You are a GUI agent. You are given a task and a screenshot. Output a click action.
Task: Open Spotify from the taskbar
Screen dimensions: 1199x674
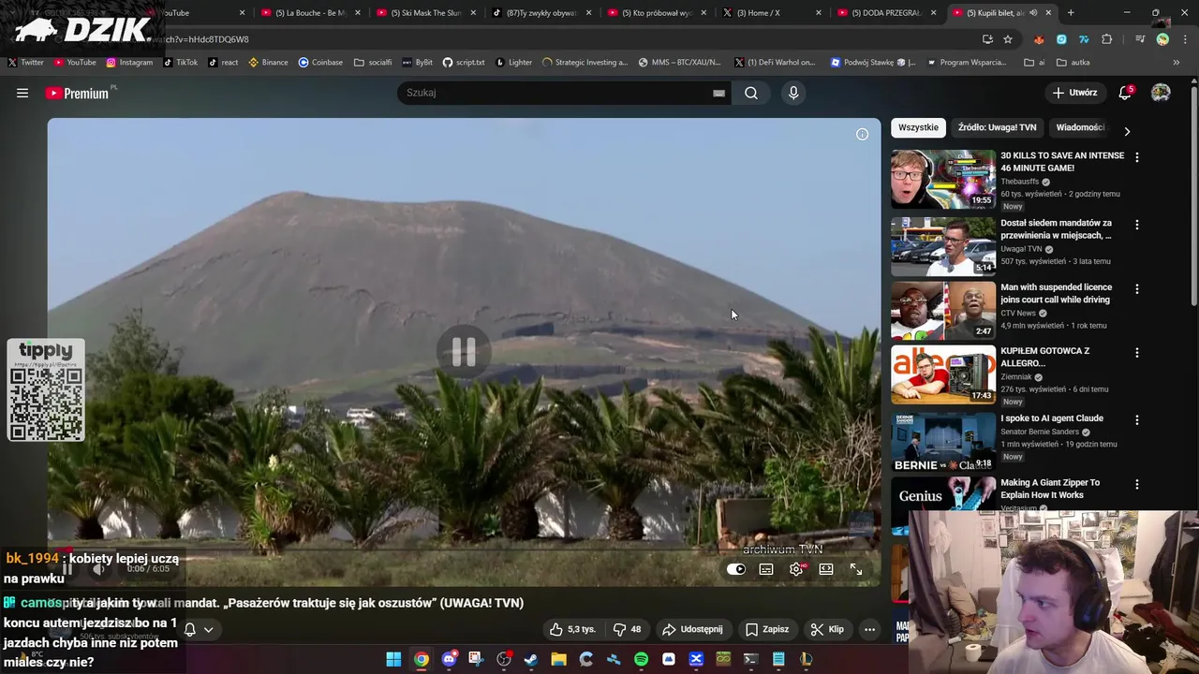pos(641,659)
